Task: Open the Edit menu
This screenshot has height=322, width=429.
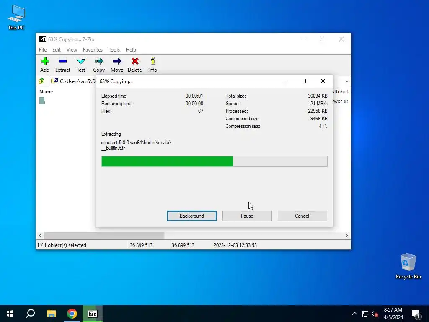Action: coord(57,50)
